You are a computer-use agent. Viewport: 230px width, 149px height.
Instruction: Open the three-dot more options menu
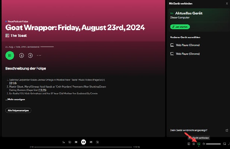click(x=39, y=56)
